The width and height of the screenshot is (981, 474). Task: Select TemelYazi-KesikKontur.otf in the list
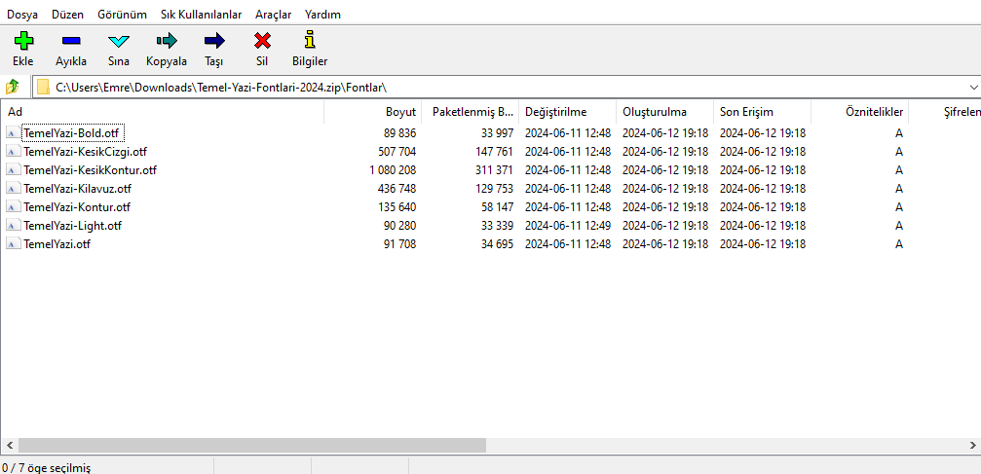pos(89,170)
